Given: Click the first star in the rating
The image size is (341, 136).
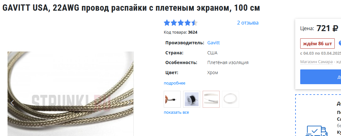Looking at the screenshot, I should click(x=167, y=23).
